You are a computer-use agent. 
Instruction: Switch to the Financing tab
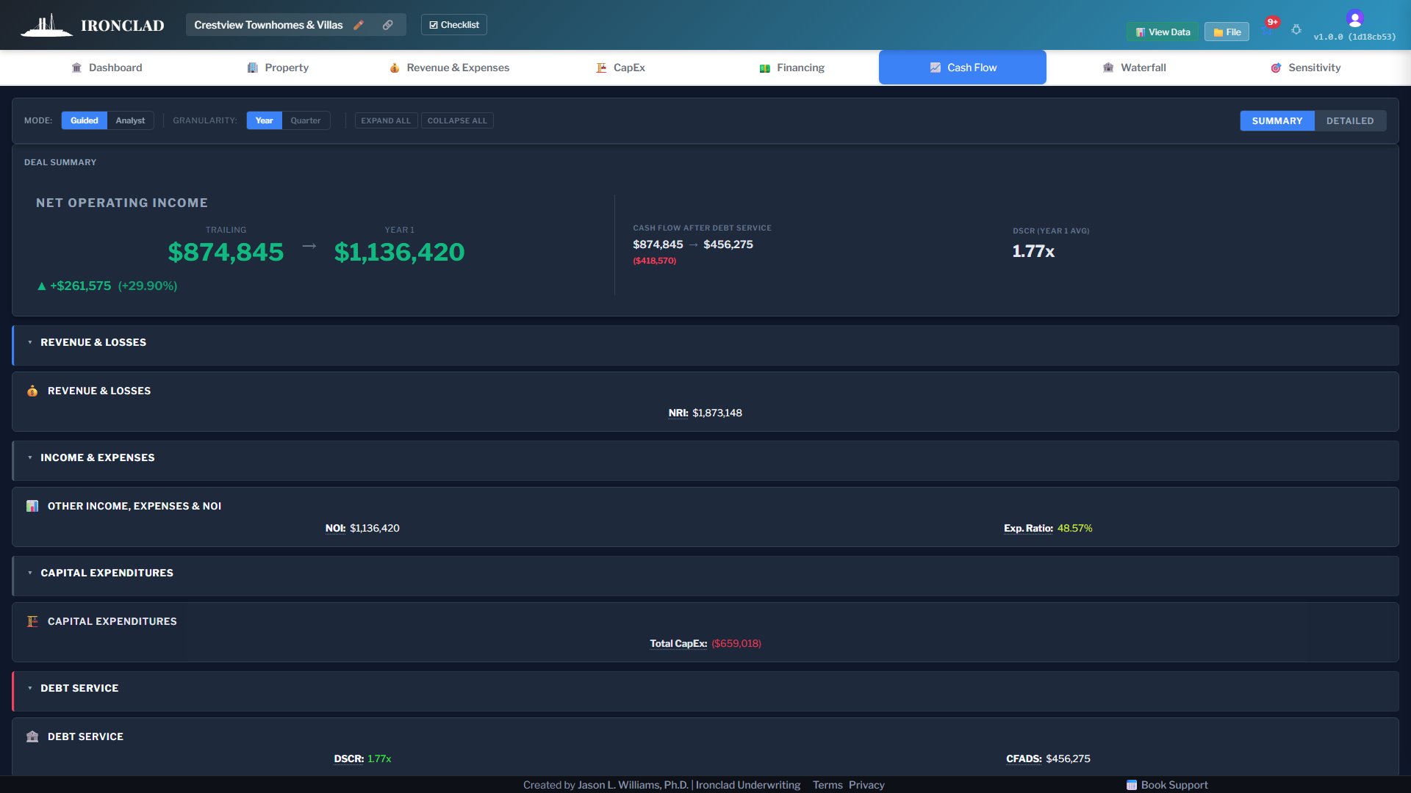(x=791, y=68)
